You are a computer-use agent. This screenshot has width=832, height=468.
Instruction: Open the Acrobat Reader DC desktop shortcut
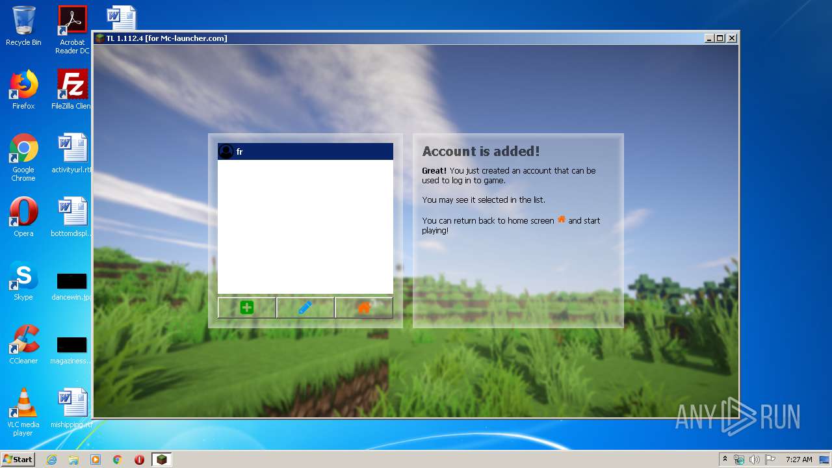[72, 30]
